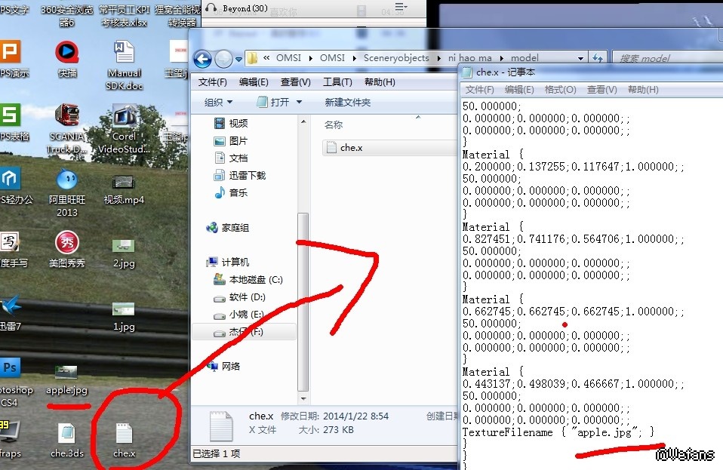Click the 名称 column header
723x470 pixels.
click(x=334, y=125)
